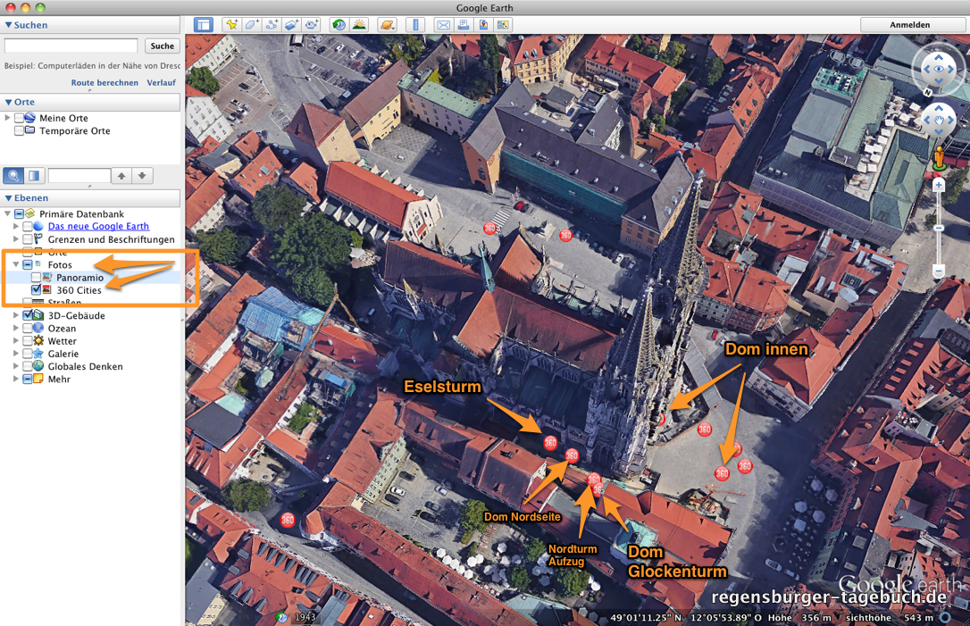
Task: Click the magnifier search places icon
Action: tap(13, 176)
